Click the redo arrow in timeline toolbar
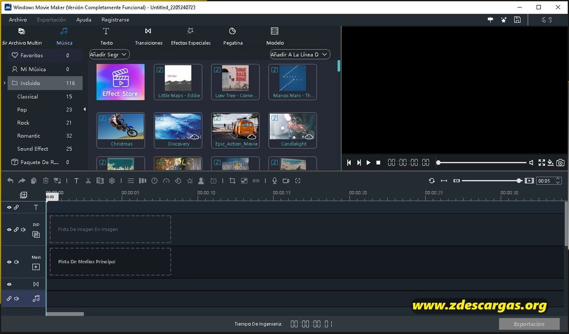The height and width of the screenshot is (334, 569). coord(22,181)
